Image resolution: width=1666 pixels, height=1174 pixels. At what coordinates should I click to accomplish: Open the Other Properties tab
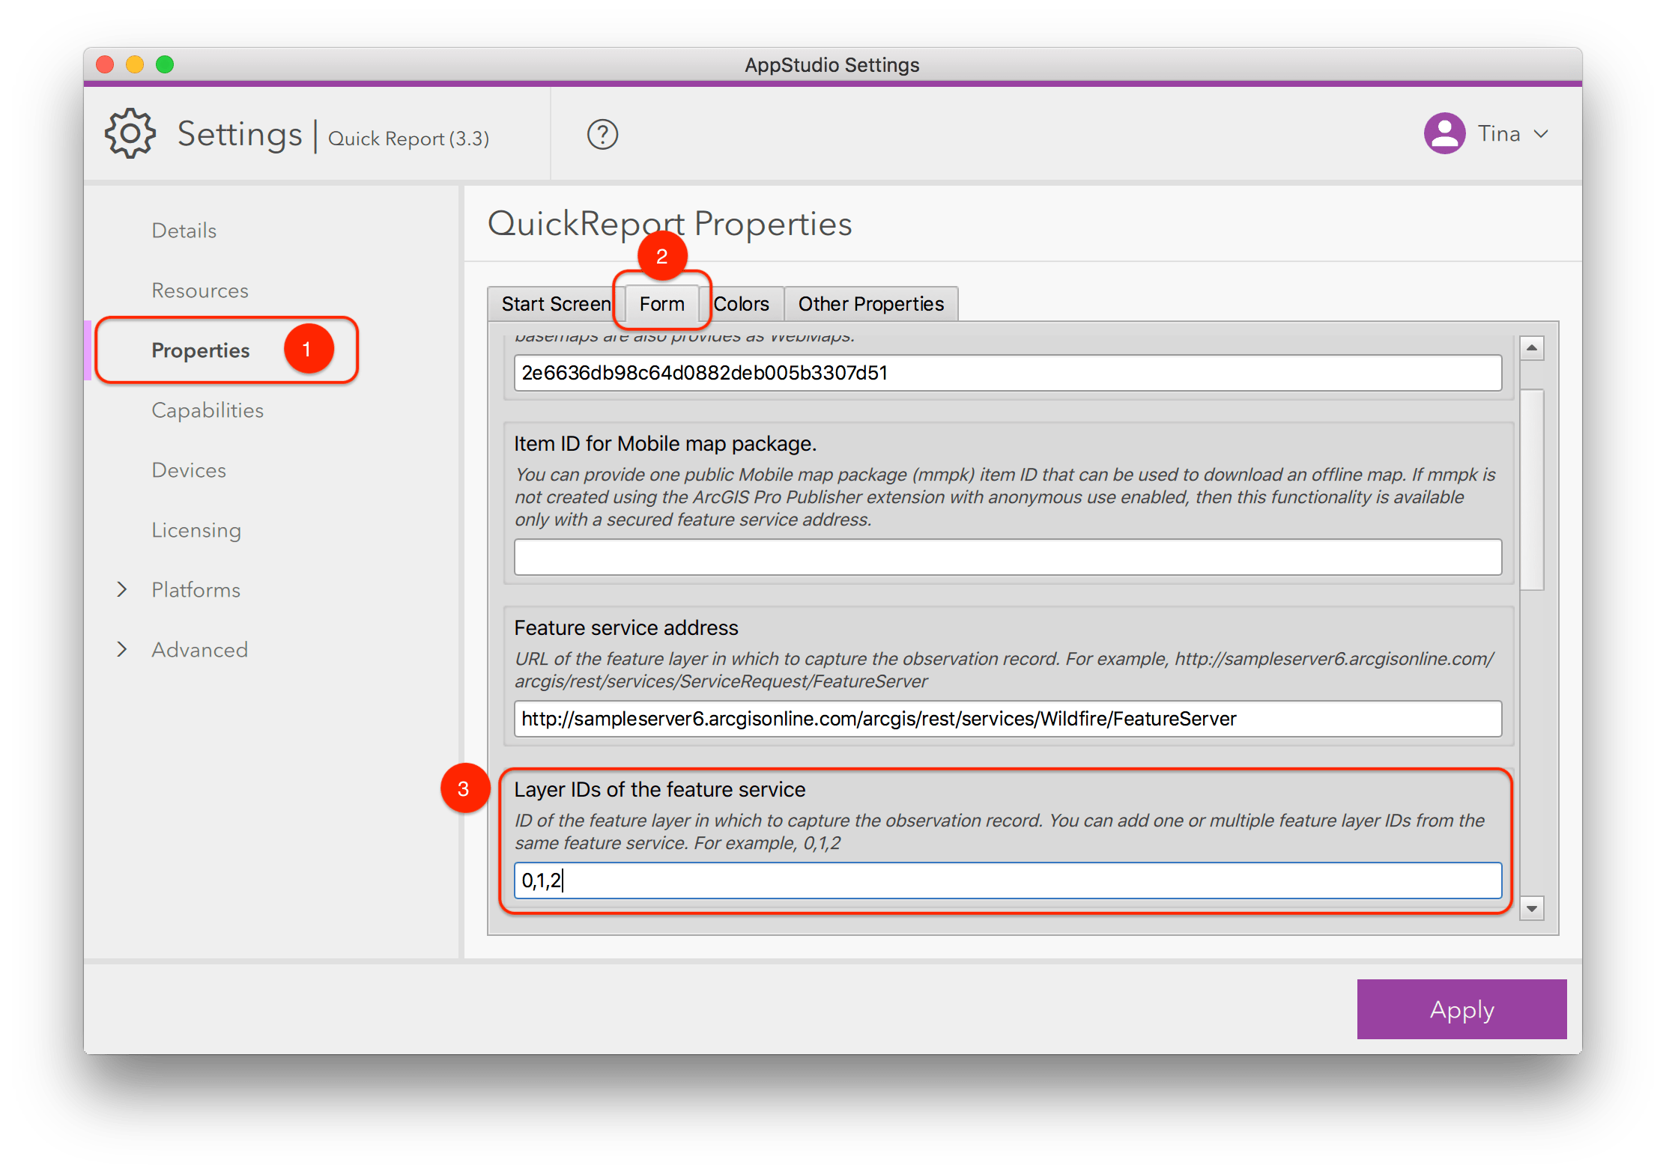pos(870,303)
